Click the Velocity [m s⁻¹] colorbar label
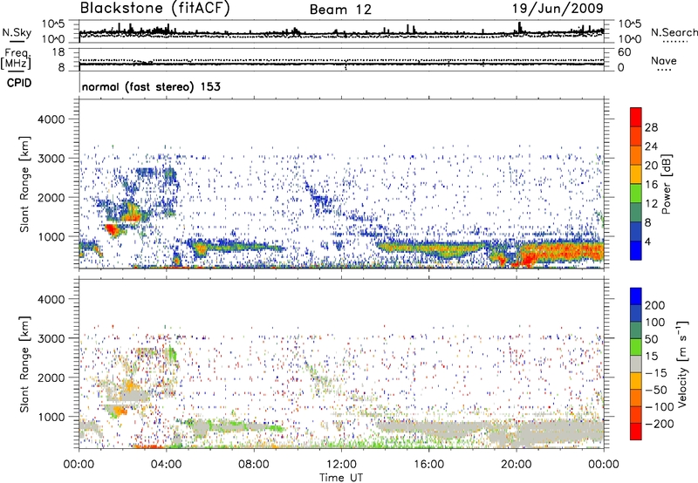The width and height of the screenshot is (698, 483). coord(682,364)
